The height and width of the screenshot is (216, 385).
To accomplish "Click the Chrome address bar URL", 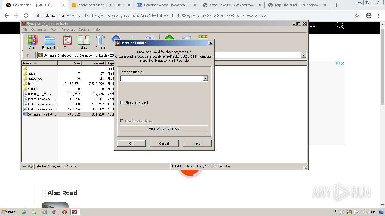I will click(x=155, y=16).
